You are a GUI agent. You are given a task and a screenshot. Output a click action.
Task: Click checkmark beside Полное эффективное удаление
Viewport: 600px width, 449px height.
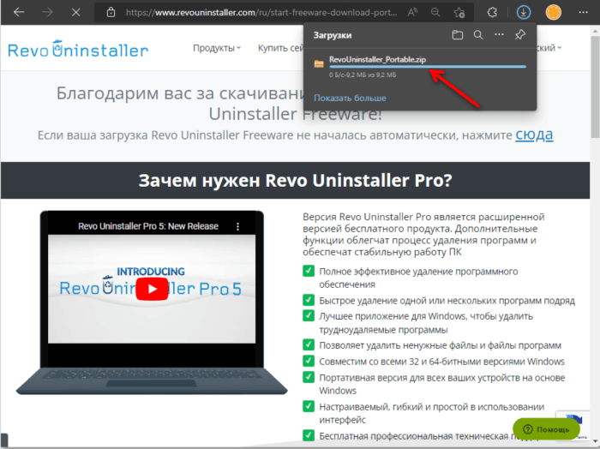coord(309,271)
